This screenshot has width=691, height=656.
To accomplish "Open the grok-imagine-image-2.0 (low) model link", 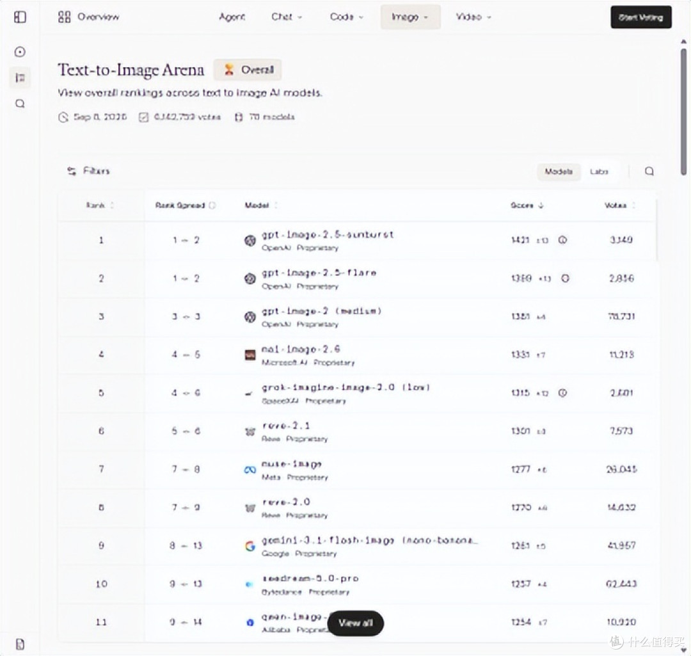I will tap(346, 387).
